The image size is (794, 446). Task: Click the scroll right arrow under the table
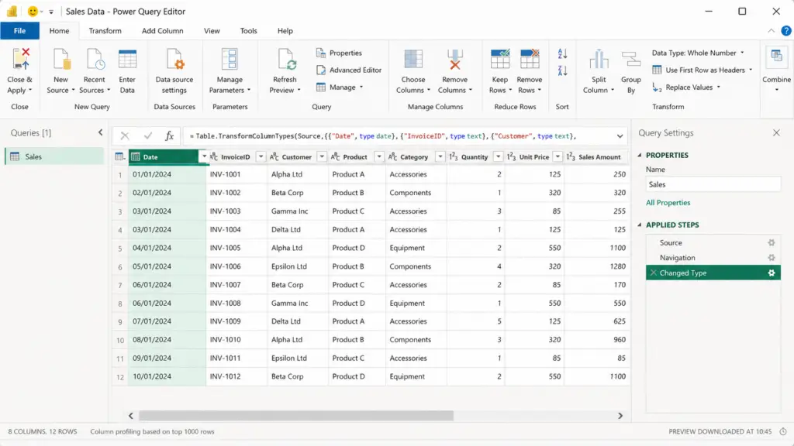tap(620, 416)
